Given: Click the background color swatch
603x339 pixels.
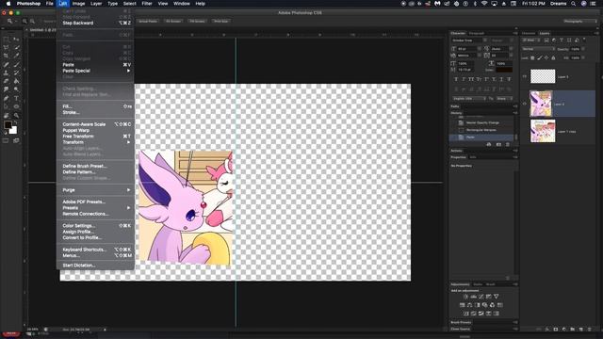Looking at the screenshot, I should point(14,131).
